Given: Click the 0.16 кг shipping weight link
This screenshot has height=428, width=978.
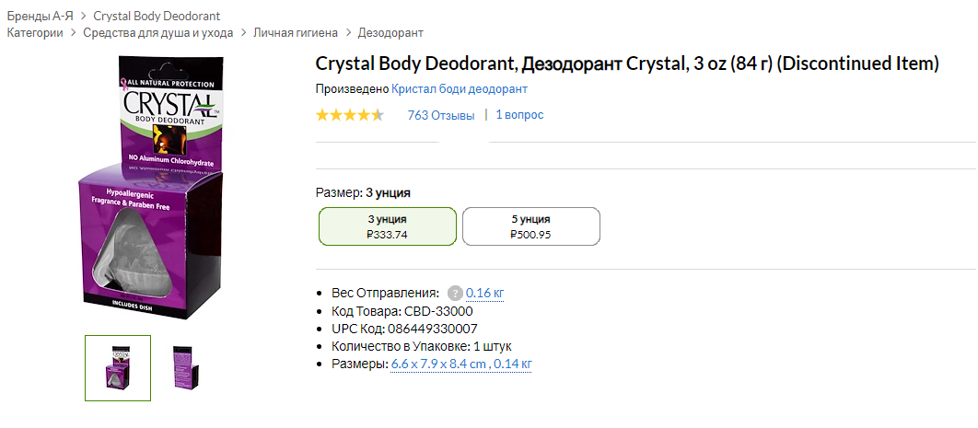Looking at the screenshot, I should coord(484,294).
